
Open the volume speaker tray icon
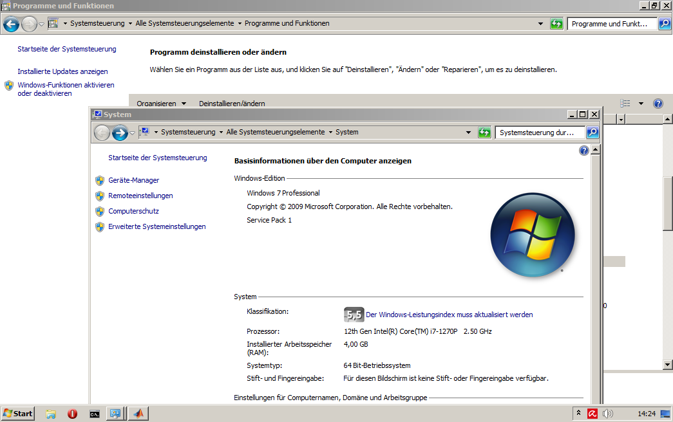(607, 414)
